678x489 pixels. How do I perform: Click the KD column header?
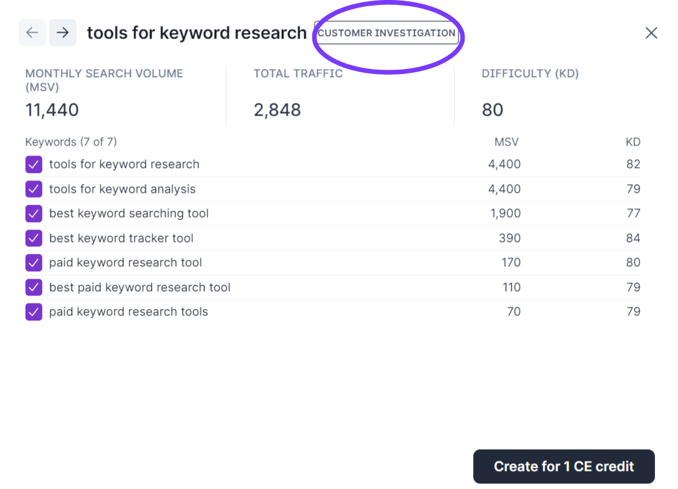pyautogui.click(x=633, y=142)
